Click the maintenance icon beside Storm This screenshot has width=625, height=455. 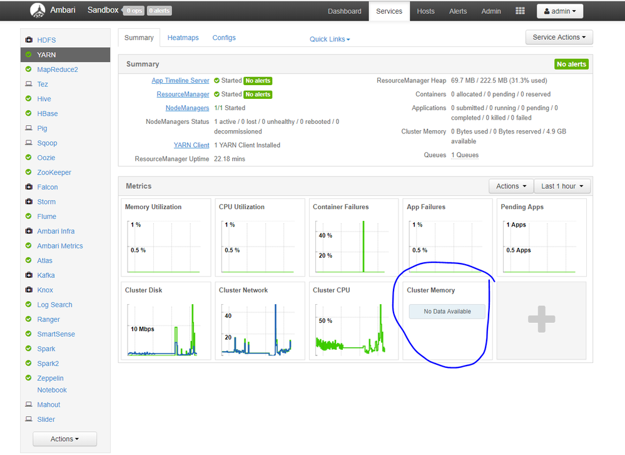[x=29, y=202]
